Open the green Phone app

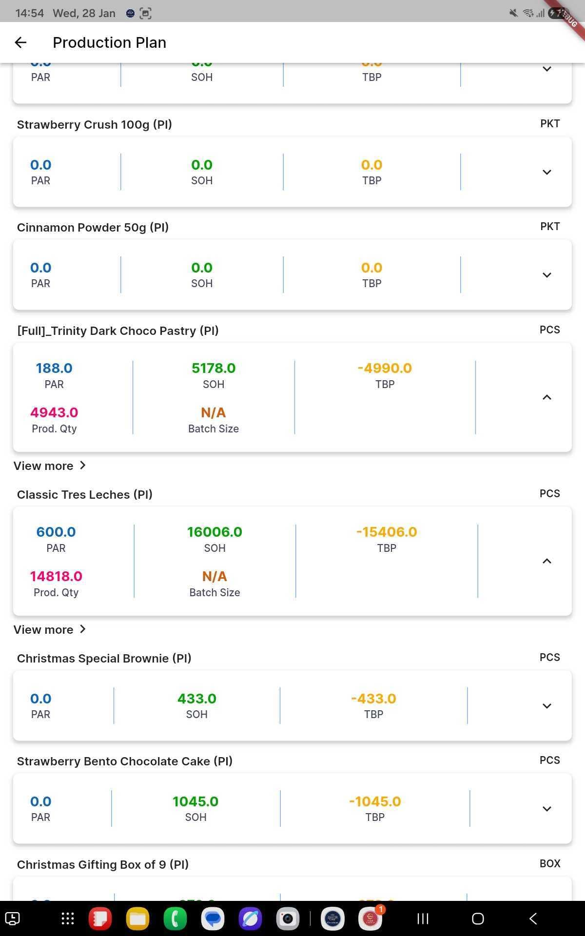175,919
